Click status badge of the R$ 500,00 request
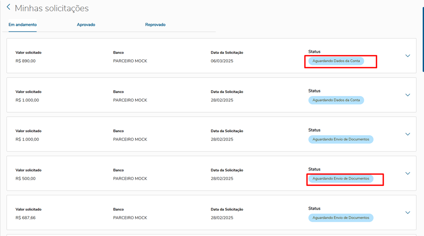The height and width of the screenshot is (236, 424). click(x=341, y=179)
